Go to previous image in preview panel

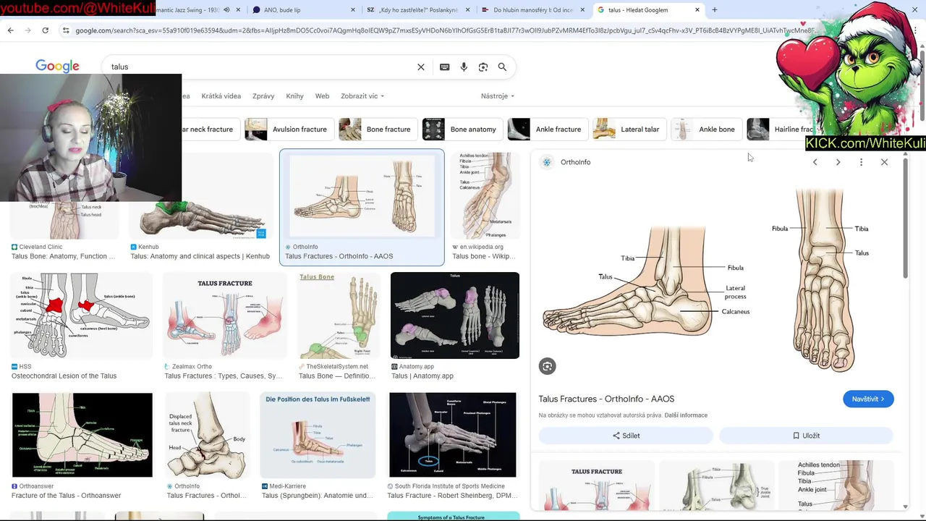815,162
